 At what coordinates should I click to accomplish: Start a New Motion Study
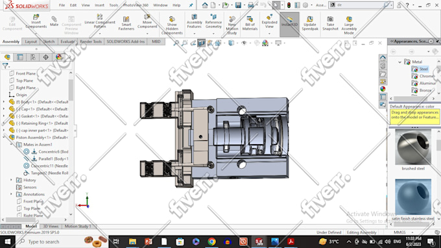[232, 25]
